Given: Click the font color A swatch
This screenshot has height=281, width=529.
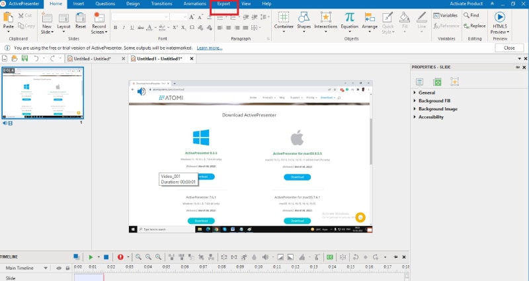Looking at the screenshot, I should [149, 28].
